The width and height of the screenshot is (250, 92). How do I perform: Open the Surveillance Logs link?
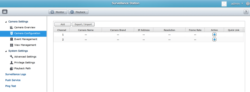click(16, 74)
